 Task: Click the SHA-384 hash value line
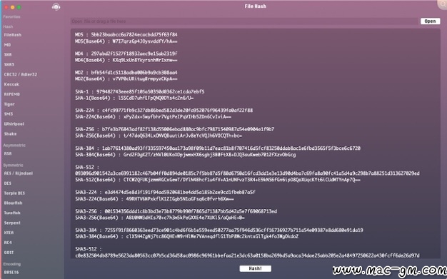(x=218, y=148)
